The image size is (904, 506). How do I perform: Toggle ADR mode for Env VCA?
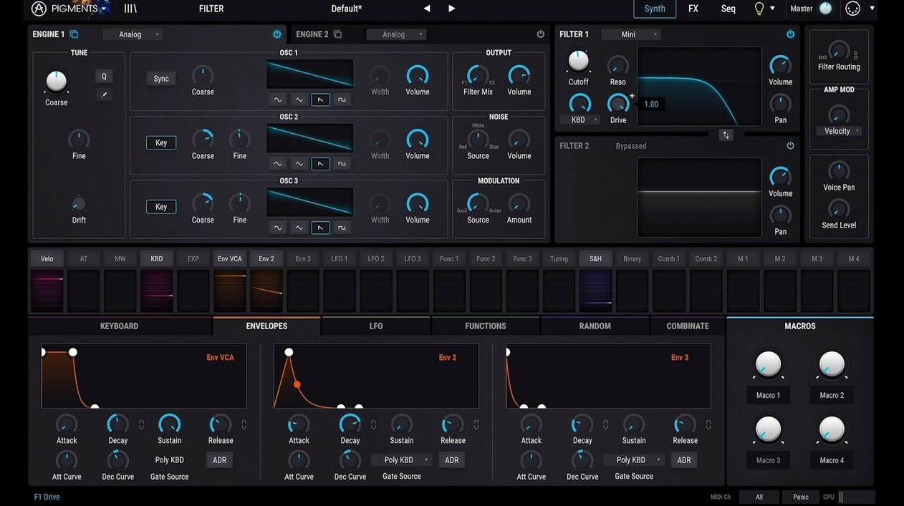point(219,460)
